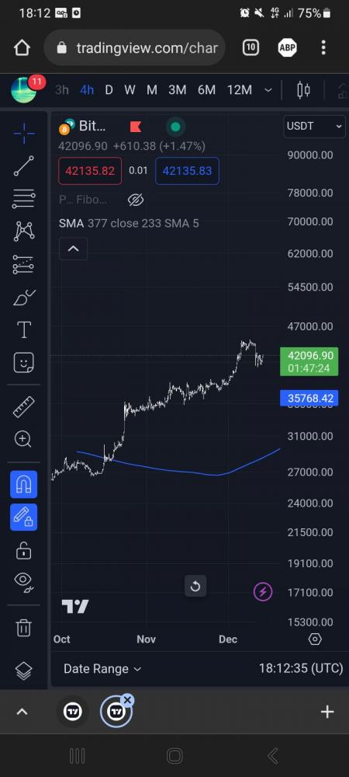The width and height of the screenshot is (349, 777).
Task: Collapse the indicator legend chevron
Action: point(73,249)
